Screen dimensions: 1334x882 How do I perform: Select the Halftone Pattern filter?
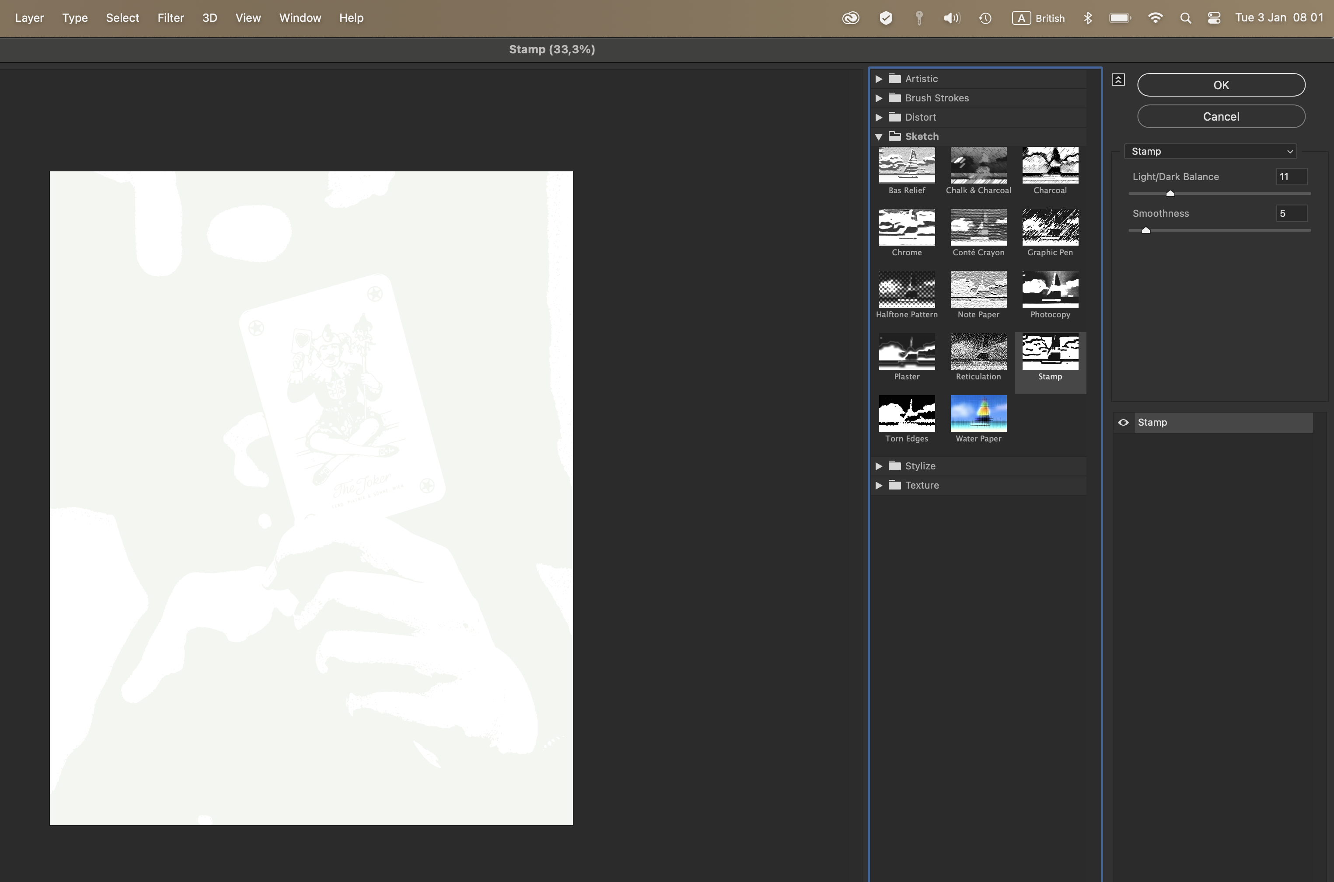click(x=906, y=292)
